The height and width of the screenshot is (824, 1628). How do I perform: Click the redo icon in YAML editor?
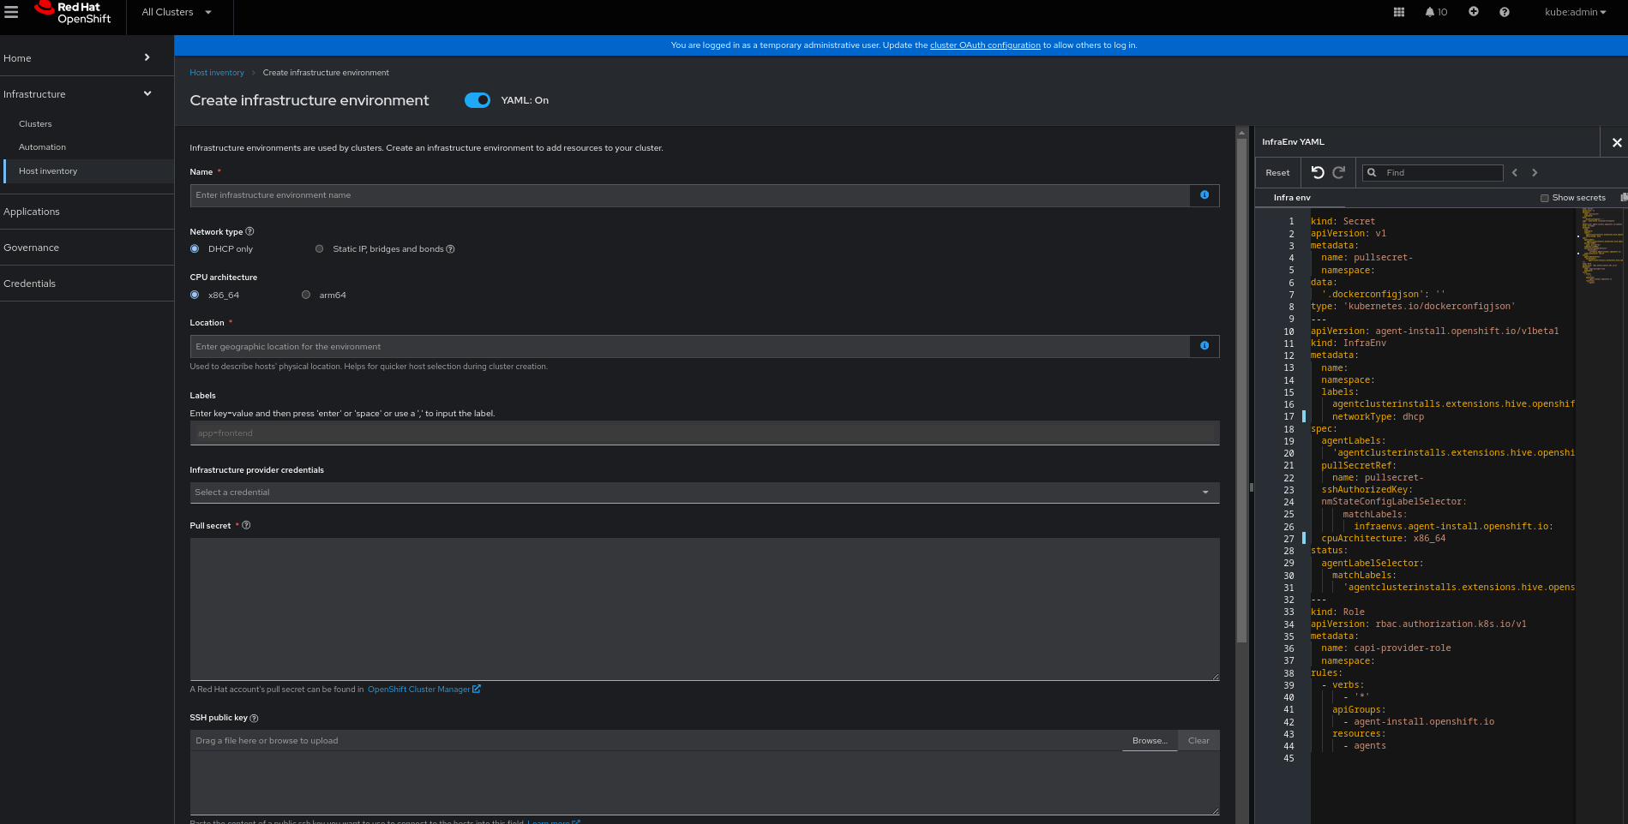tap(1339, 172)
